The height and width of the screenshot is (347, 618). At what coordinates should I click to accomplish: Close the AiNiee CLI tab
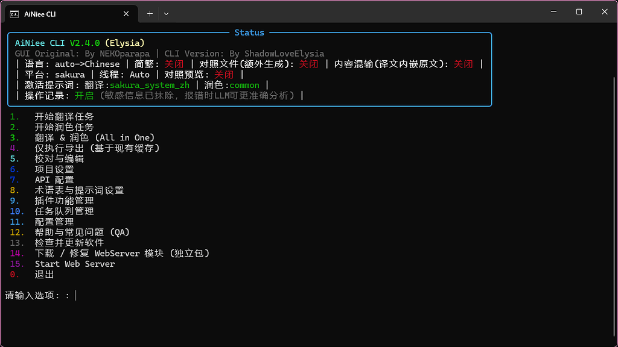tap(126, 14)
